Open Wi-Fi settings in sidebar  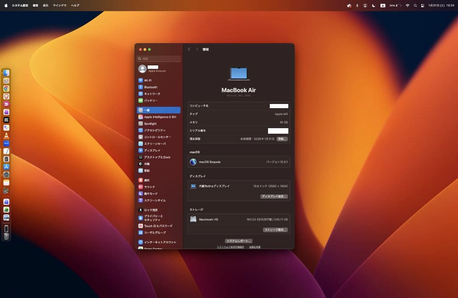pos(148,80)
